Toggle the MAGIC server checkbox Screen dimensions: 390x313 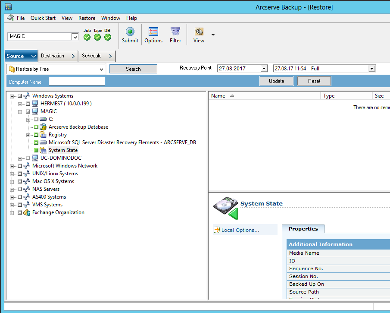point(28,111)
